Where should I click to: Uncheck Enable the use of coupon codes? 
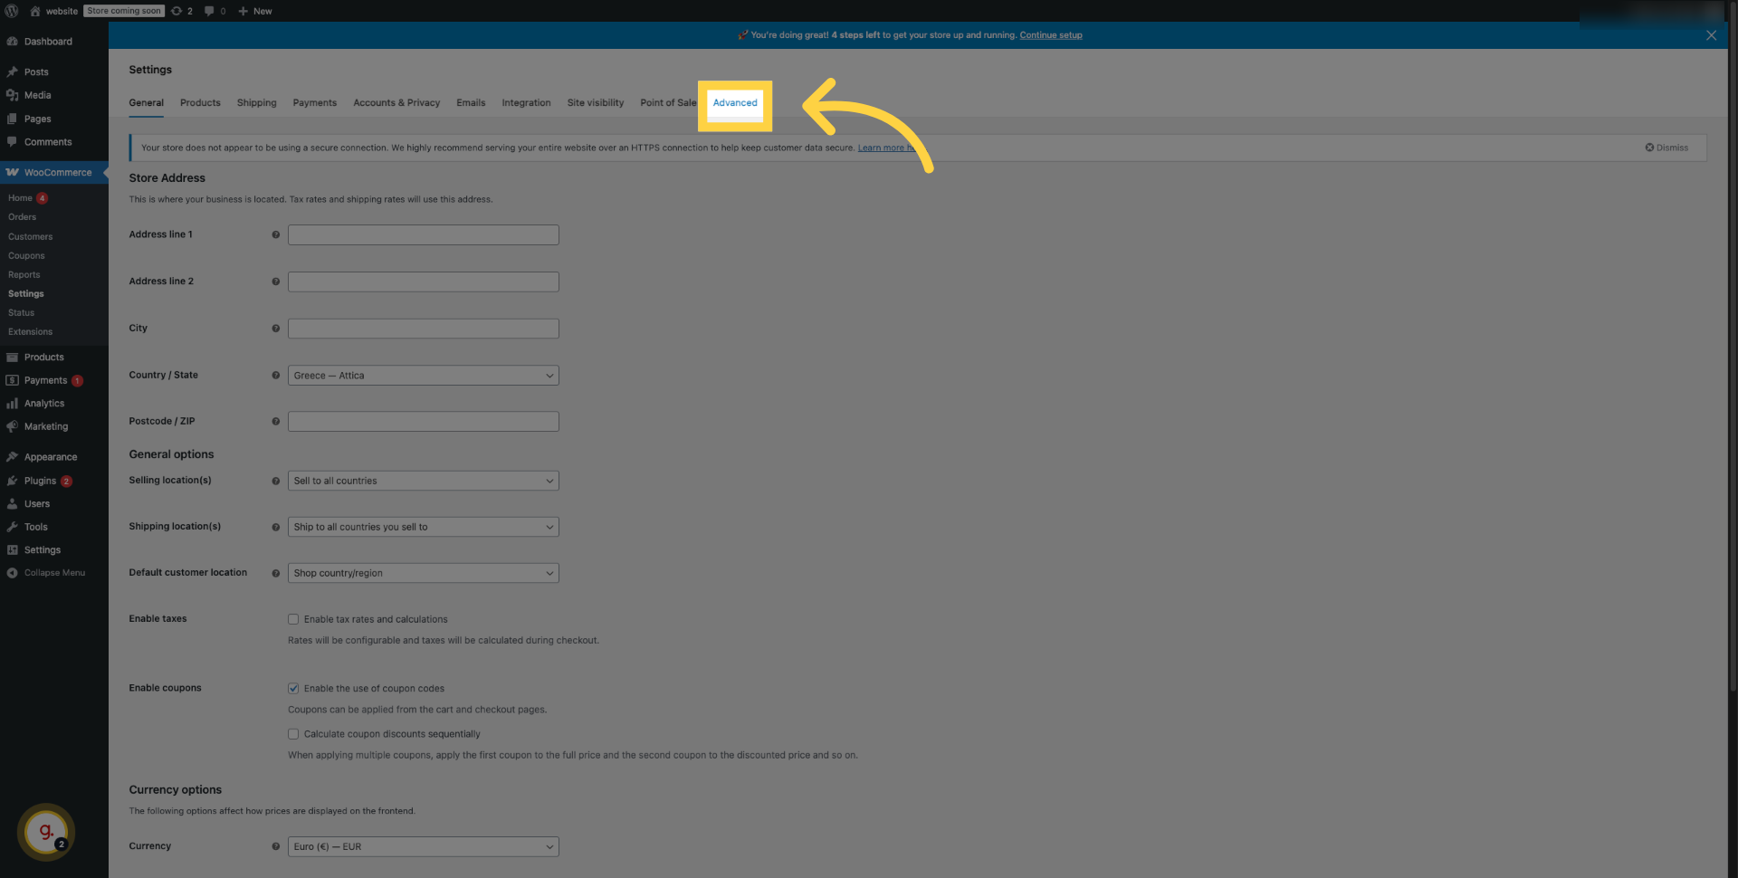tap(293, 689)
